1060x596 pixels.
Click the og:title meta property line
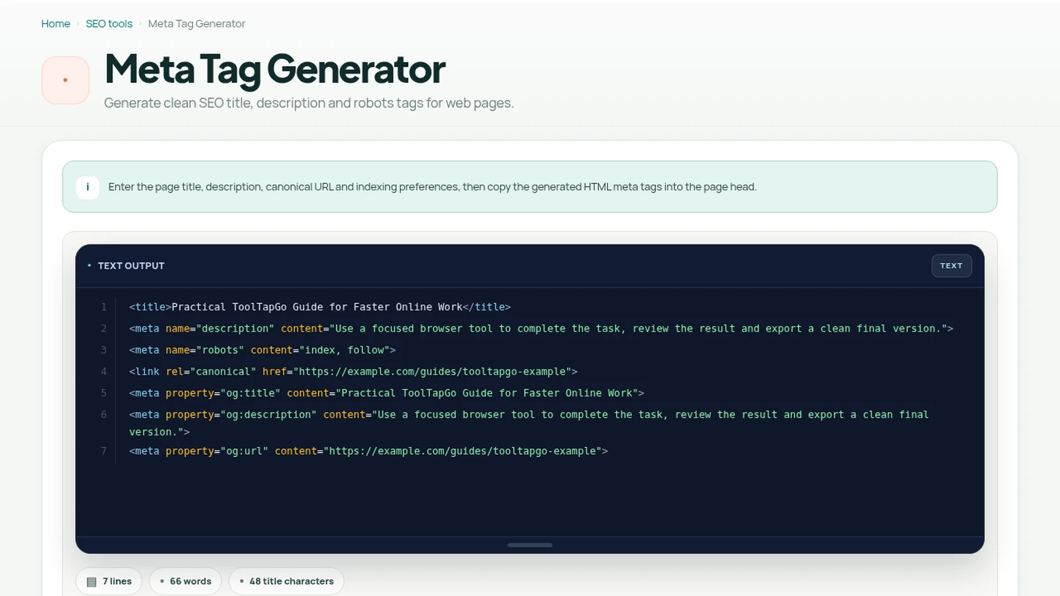click(x=387, y=393)
